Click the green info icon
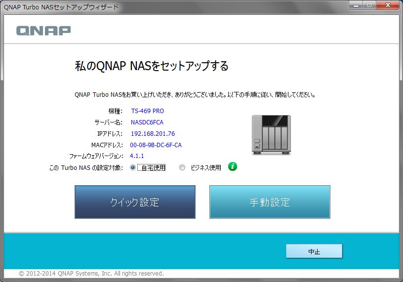 click(233, 166)
